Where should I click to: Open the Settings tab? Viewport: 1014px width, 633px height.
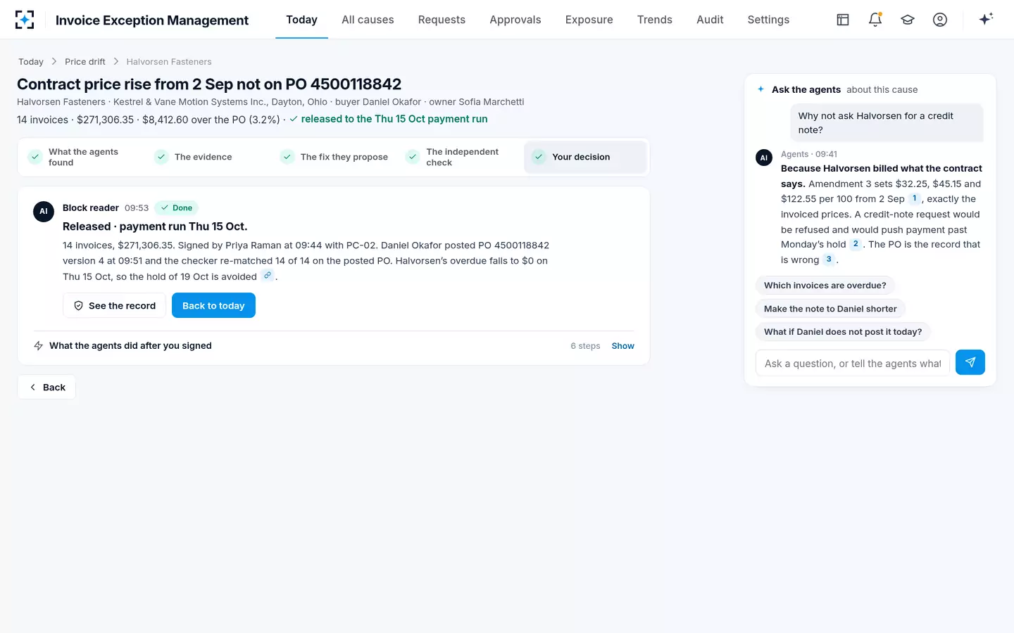768,20
